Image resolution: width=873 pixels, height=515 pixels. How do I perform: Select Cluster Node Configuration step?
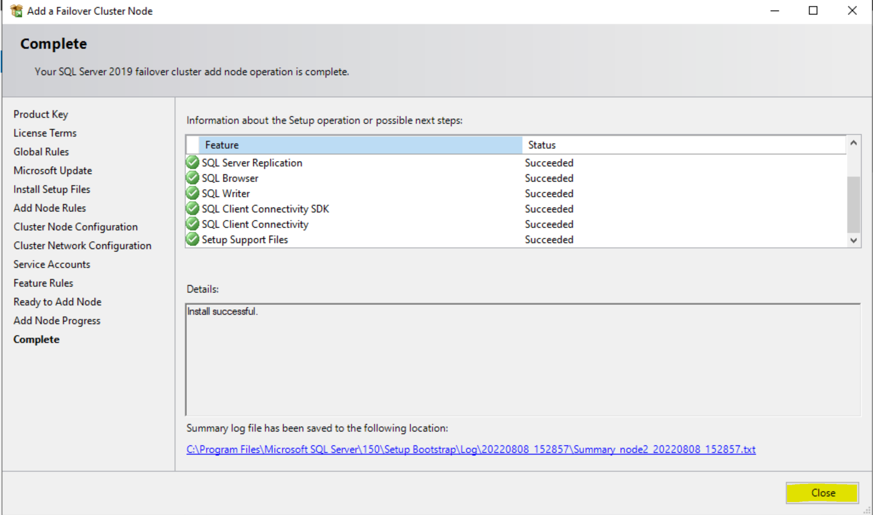tap(76, 226)
